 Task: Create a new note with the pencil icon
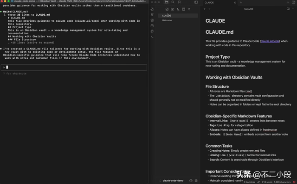pos(167,9)
